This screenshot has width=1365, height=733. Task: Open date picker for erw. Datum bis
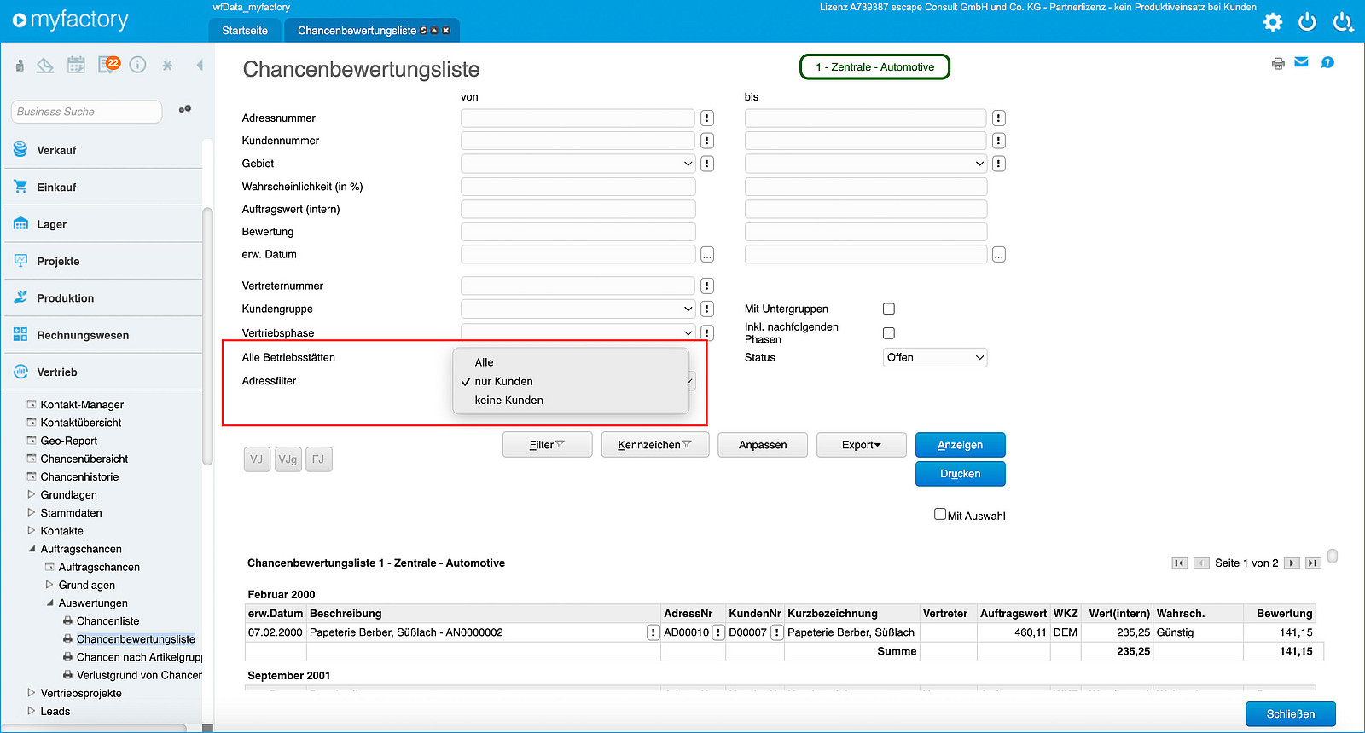tap(999, 255)
